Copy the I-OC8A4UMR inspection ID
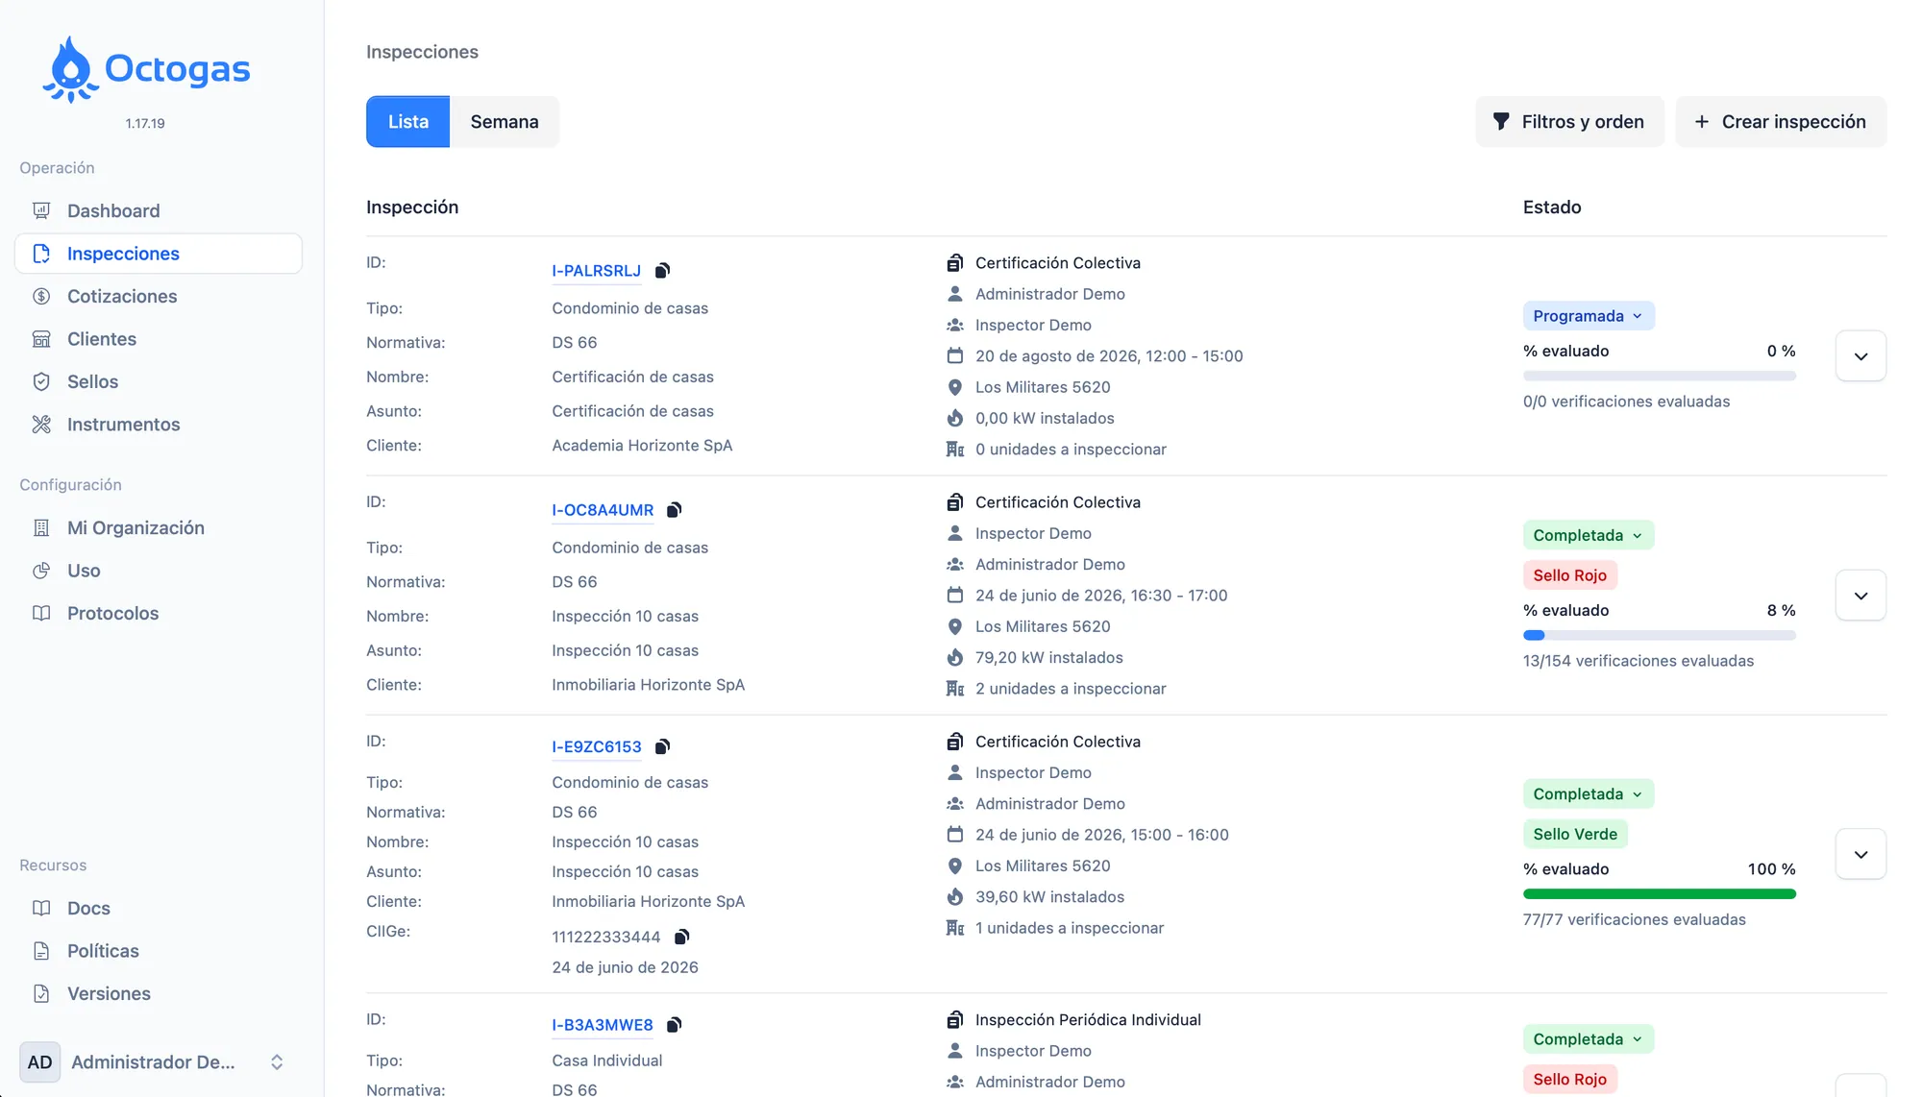Image resolution: width=1922 pixels, height=1097 pixels. (675, 510)
